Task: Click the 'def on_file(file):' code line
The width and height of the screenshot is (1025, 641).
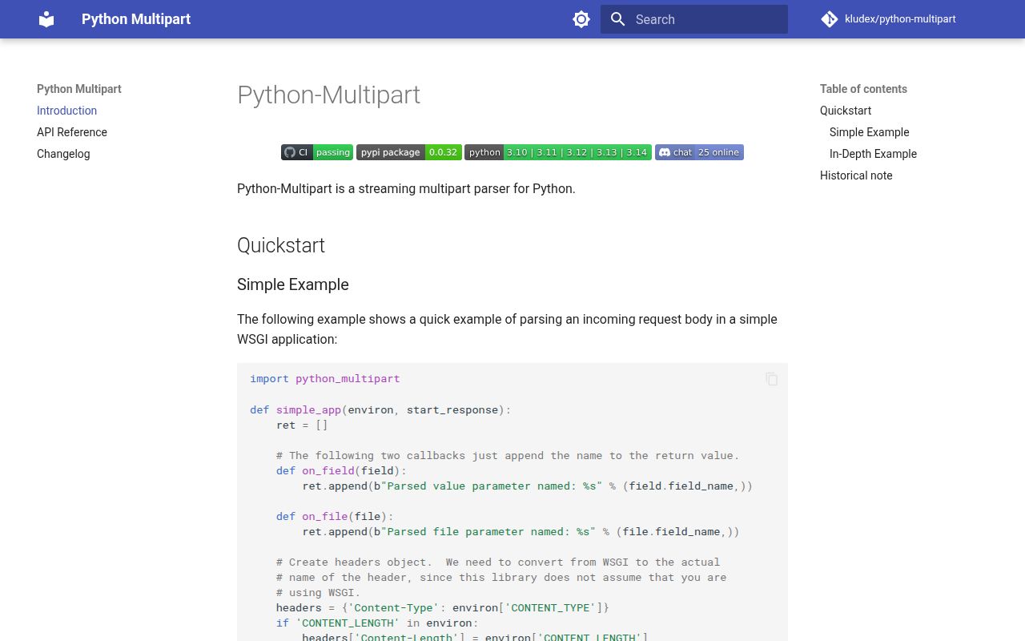Action: pyautogui.click(x=335, y=516)
